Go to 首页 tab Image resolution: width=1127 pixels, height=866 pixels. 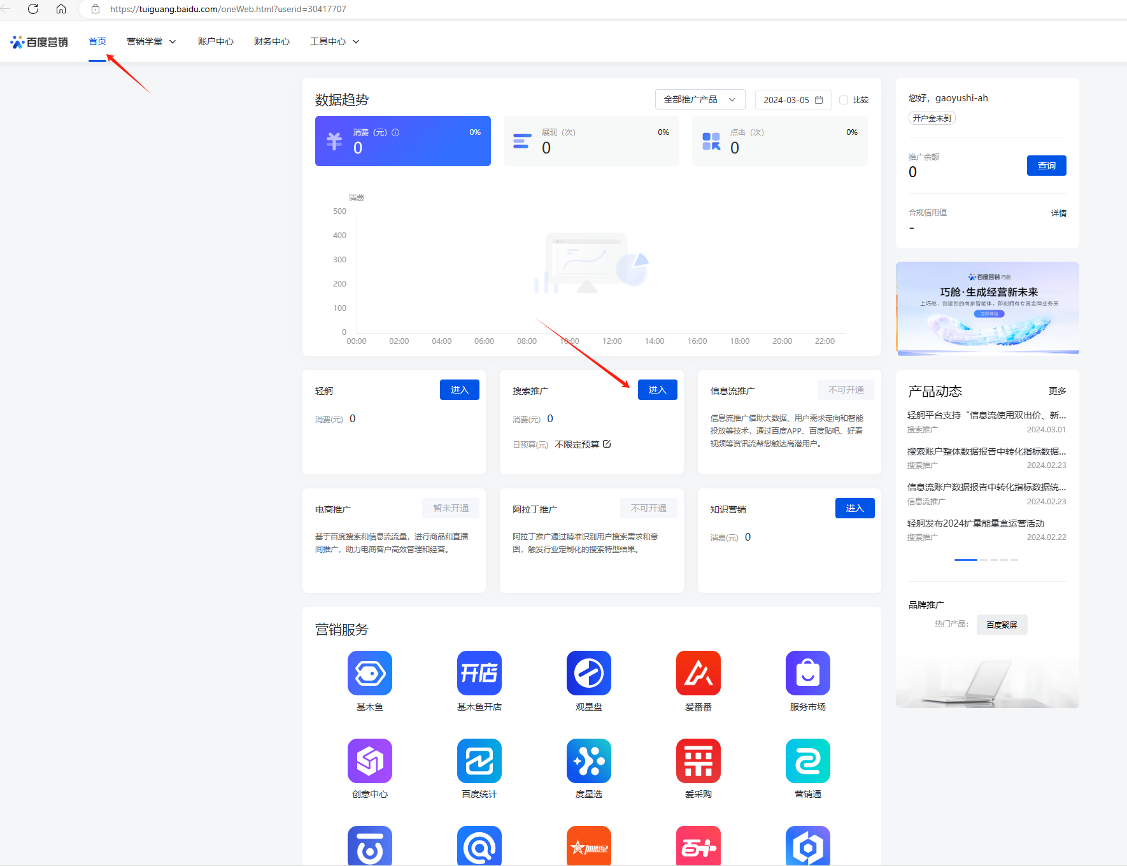click(97, 41)
